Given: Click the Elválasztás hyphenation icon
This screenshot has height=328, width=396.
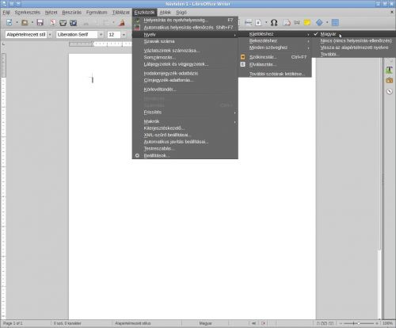Looking at the screenshot, I should point(243,64).
